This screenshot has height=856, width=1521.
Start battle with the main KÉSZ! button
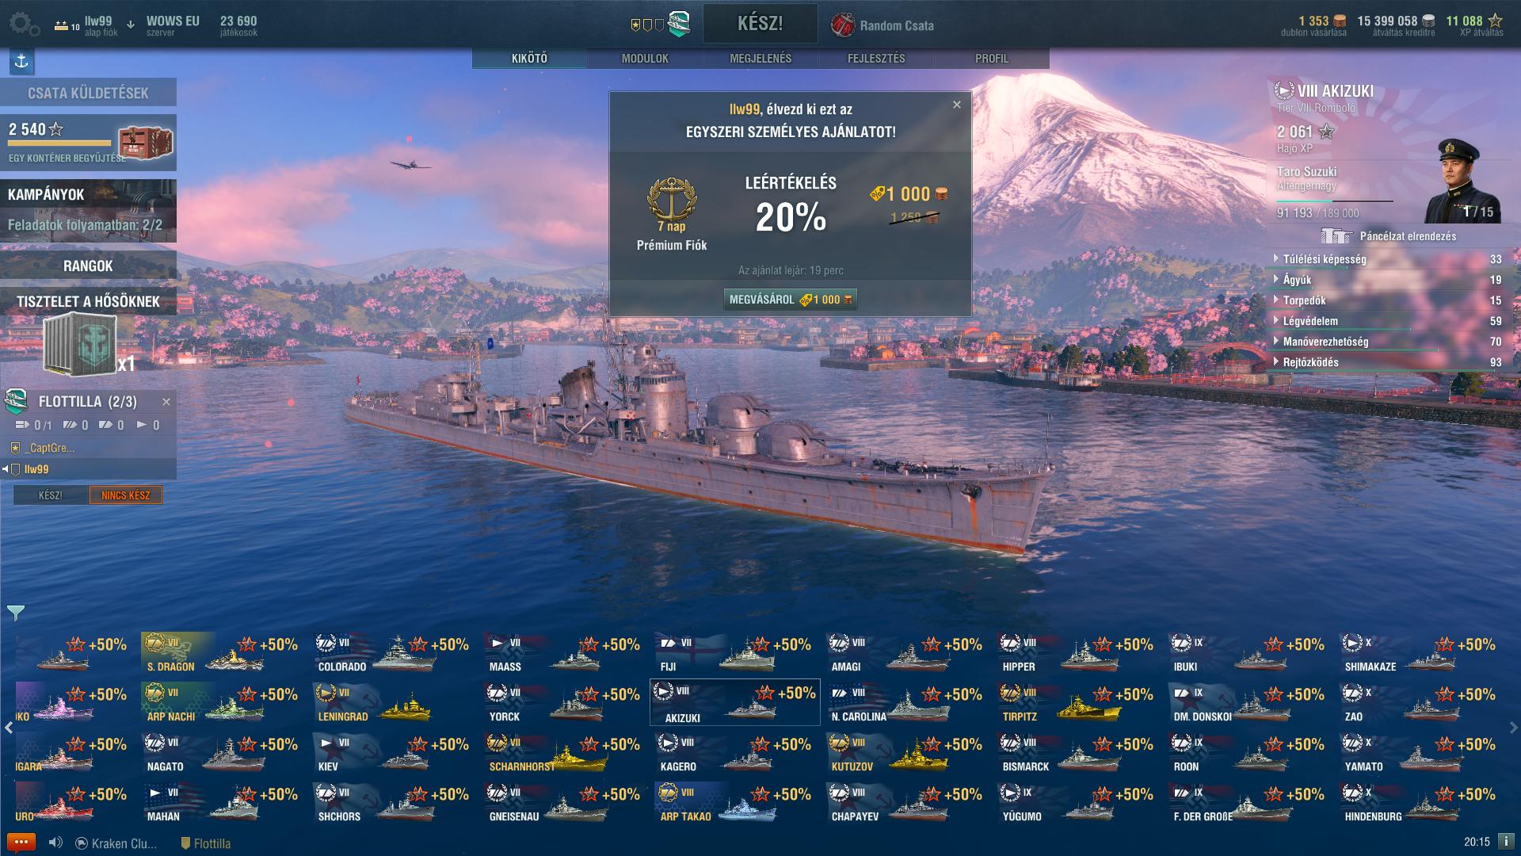(x=760, y=24)
